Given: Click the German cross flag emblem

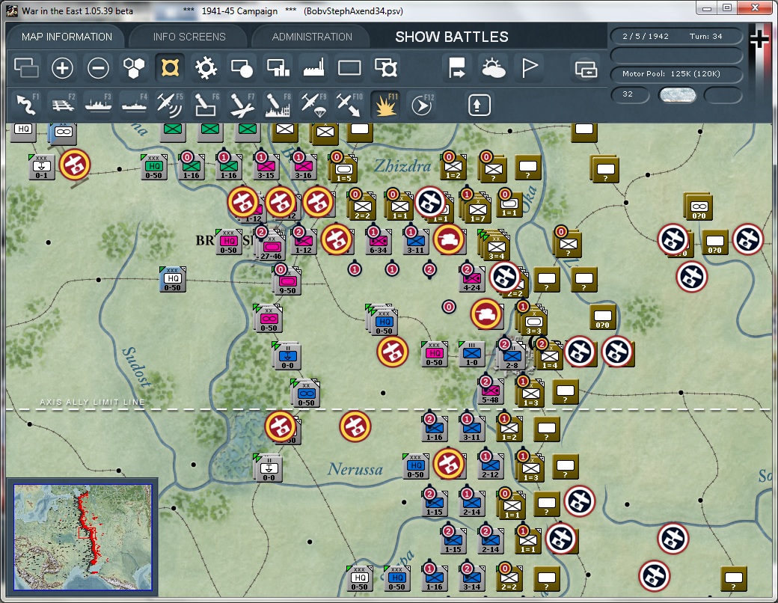Looking at the screenshot, I should [759, 40].
